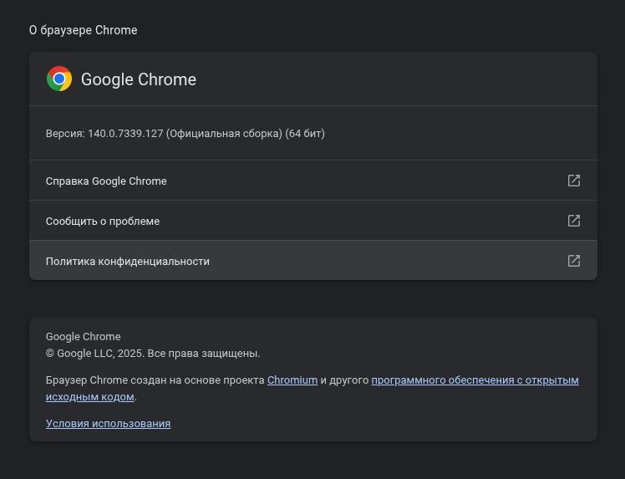Open the Условия использования link
This screenshot has height=479, width=625.
(108, 424)
